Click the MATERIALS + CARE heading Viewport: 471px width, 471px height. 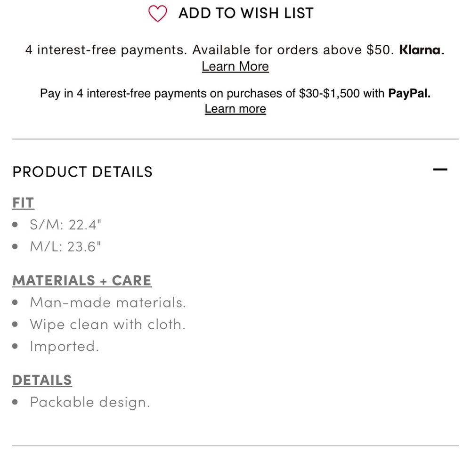(81, 281)
